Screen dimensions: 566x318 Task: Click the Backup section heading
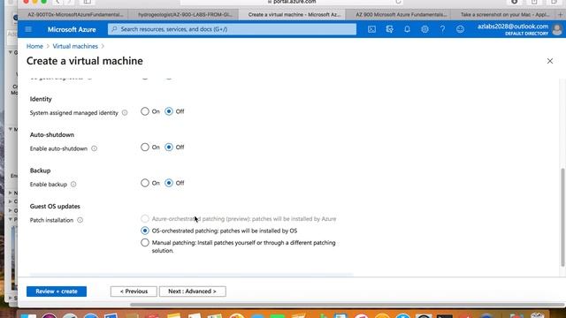click(40, 170)
